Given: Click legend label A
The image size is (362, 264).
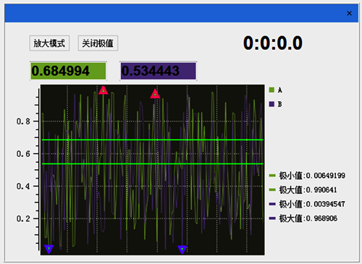Looking at the screenshot, I should (x=279, y=90).
